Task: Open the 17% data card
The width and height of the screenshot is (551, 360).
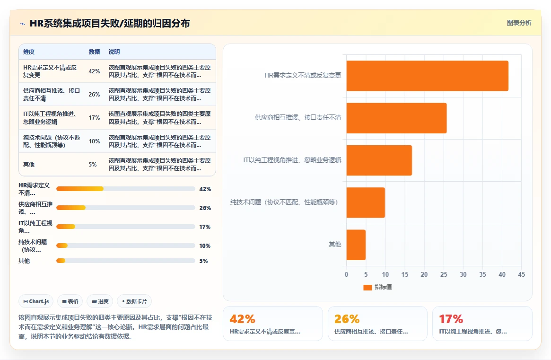Action: click(482, 324)
